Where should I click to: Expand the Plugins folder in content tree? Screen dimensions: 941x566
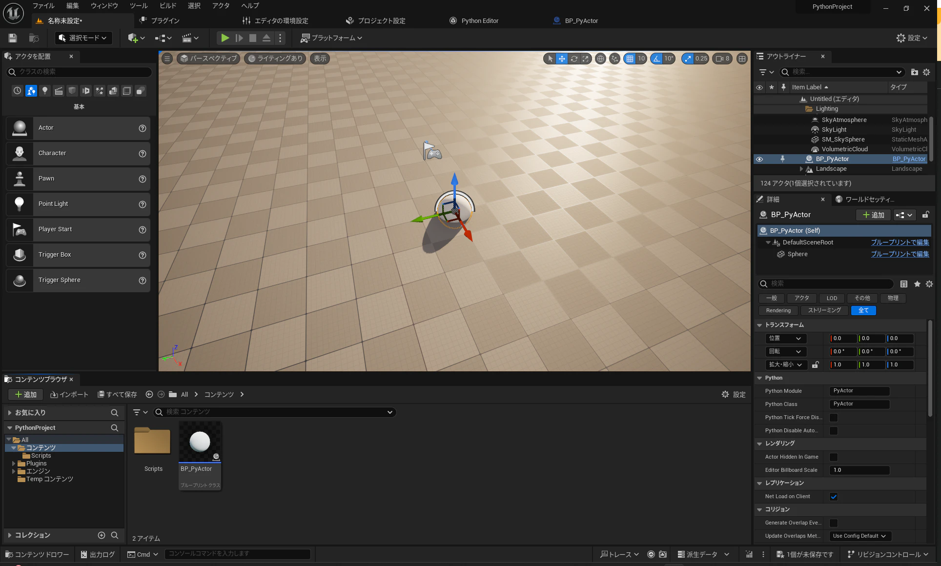[x=14, y=464]
